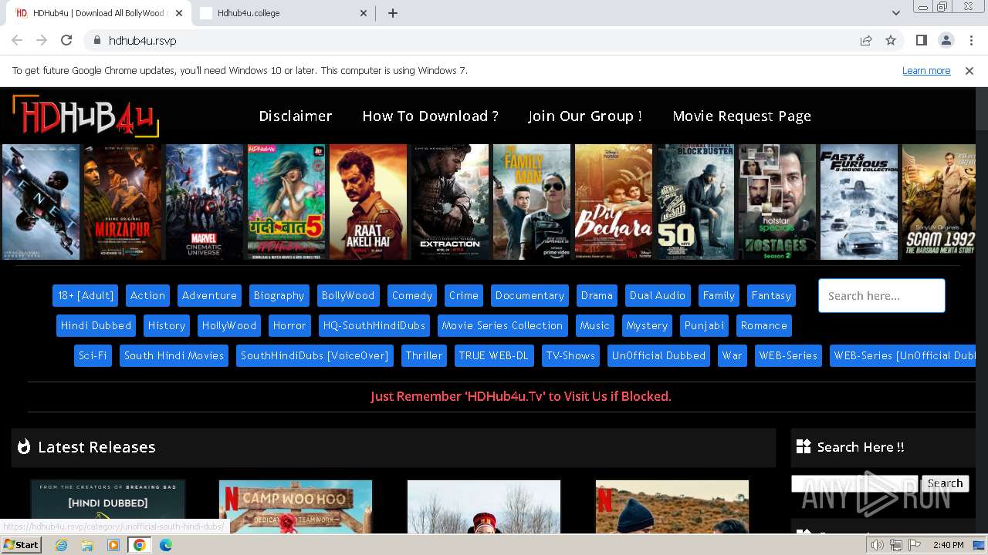Open the Dil Bechara poster
Image resolution: width=988 pixels, height=555 pixels.
pyautogui.click(x=614, y=202)
